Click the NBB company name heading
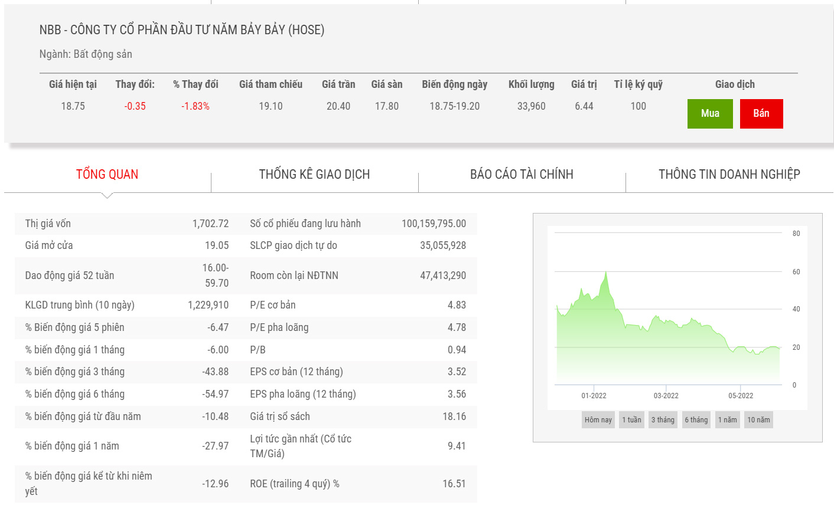This screenshot has width=834, height=515. point(182,29)
